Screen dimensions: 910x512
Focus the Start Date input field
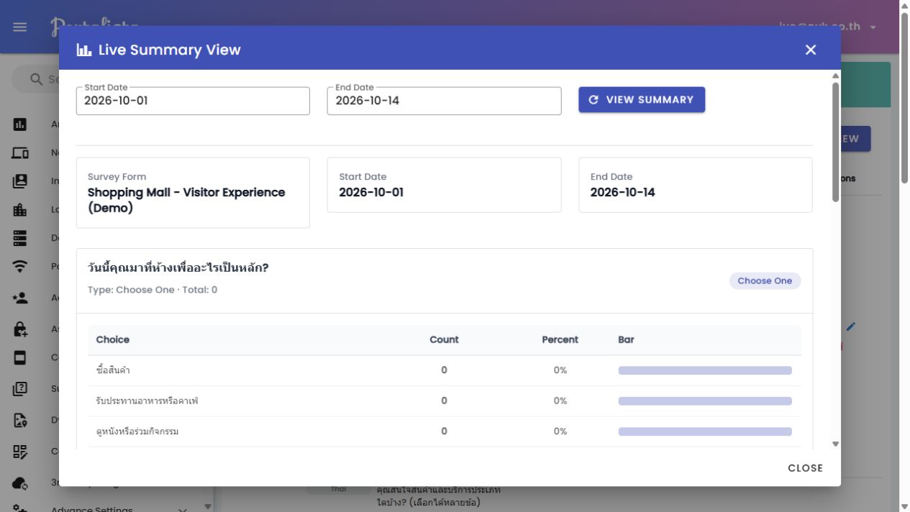pyautogui.click(x=193, y=101)
